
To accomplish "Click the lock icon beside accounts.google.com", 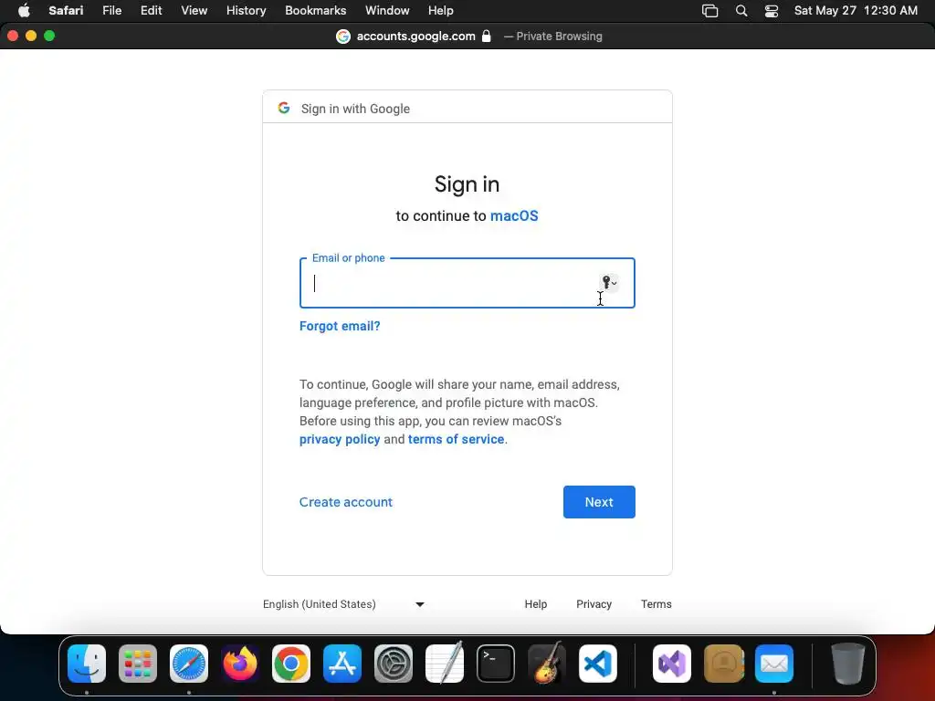I will [x=487, y=36].
